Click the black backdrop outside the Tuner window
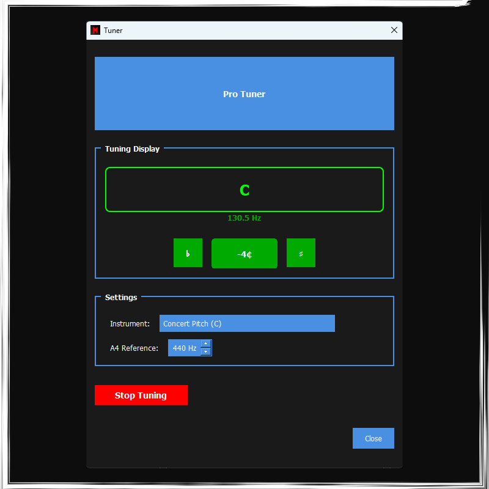The image size is (489, 489). 43,244
